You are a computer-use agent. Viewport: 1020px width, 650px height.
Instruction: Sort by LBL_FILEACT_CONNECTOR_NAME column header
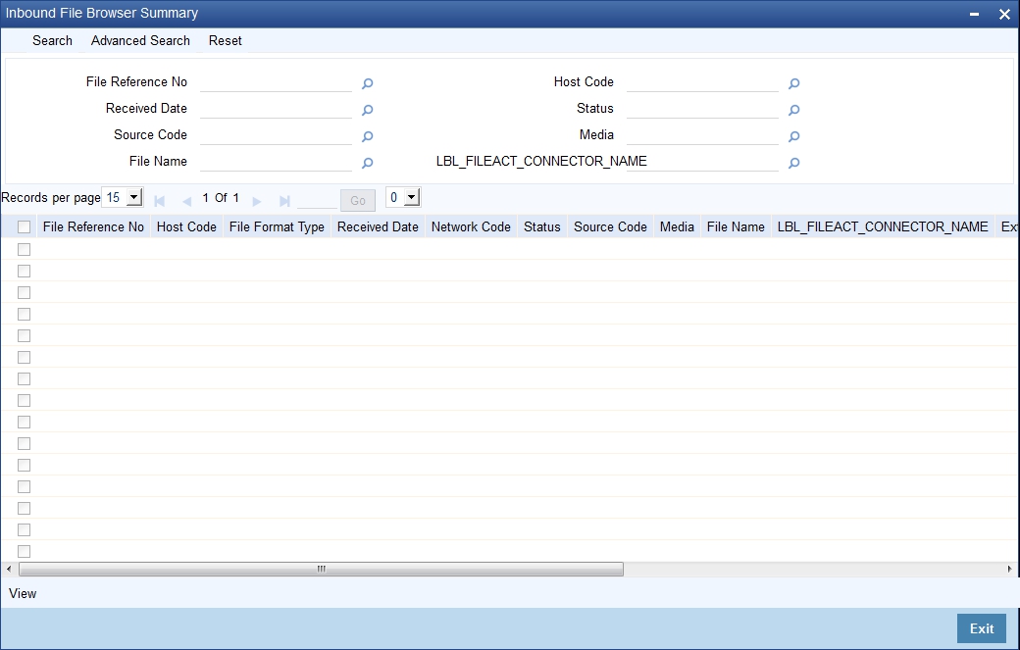(883, 226)
